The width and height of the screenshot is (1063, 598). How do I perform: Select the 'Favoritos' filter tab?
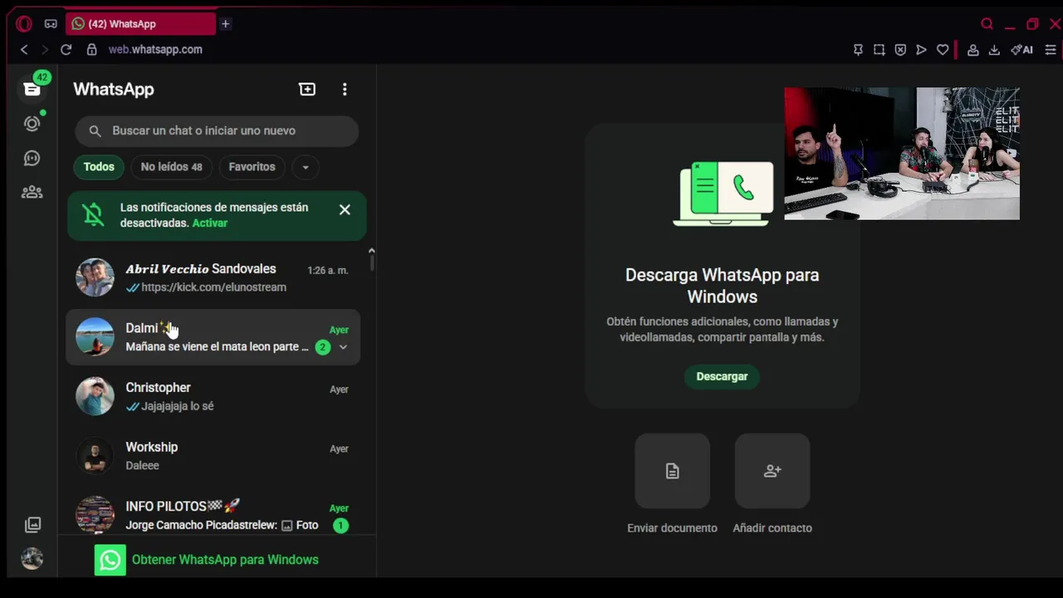[x=252, y=167]
